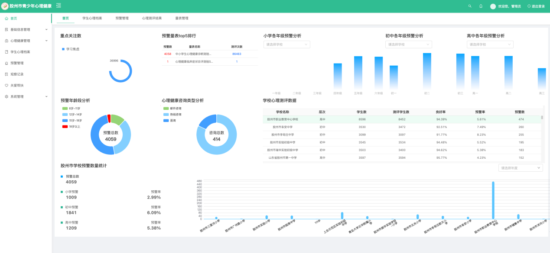The height and width of the screenshot is (253, 550).
Task: Toggle the 热线咨询 legend entry
Action: 172,115
